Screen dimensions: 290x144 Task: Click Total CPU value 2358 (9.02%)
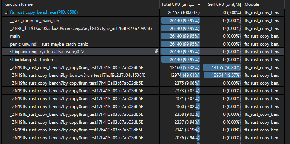coord(187,114)
